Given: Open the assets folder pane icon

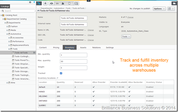Looking at the screenshot, I should click(174, 3).
